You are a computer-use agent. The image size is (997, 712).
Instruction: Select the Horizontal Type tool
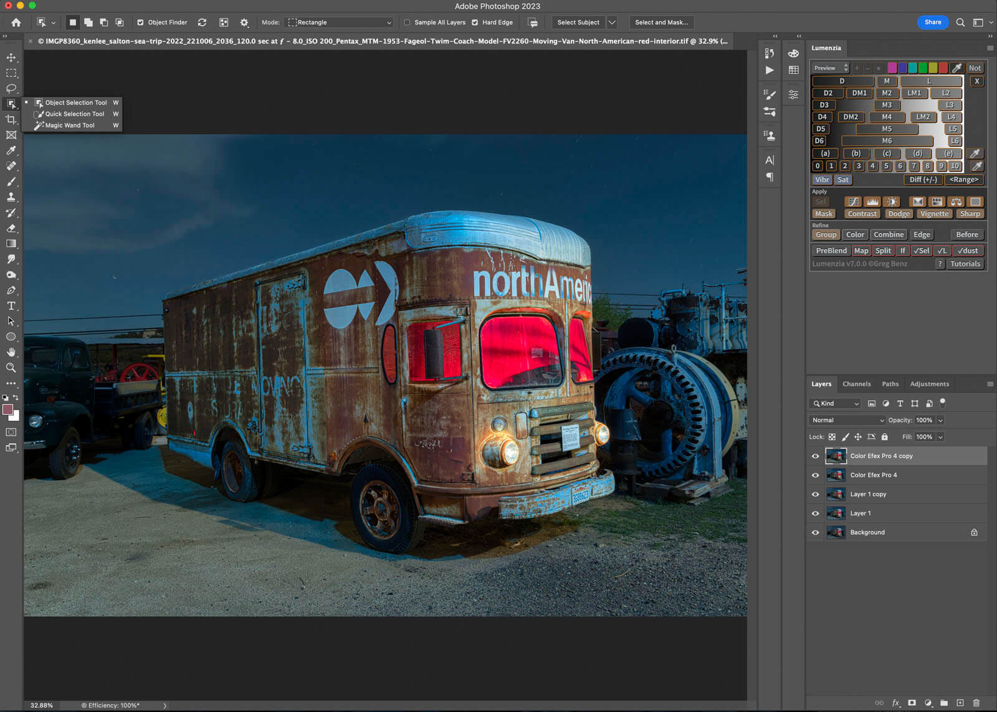(11, 306)
